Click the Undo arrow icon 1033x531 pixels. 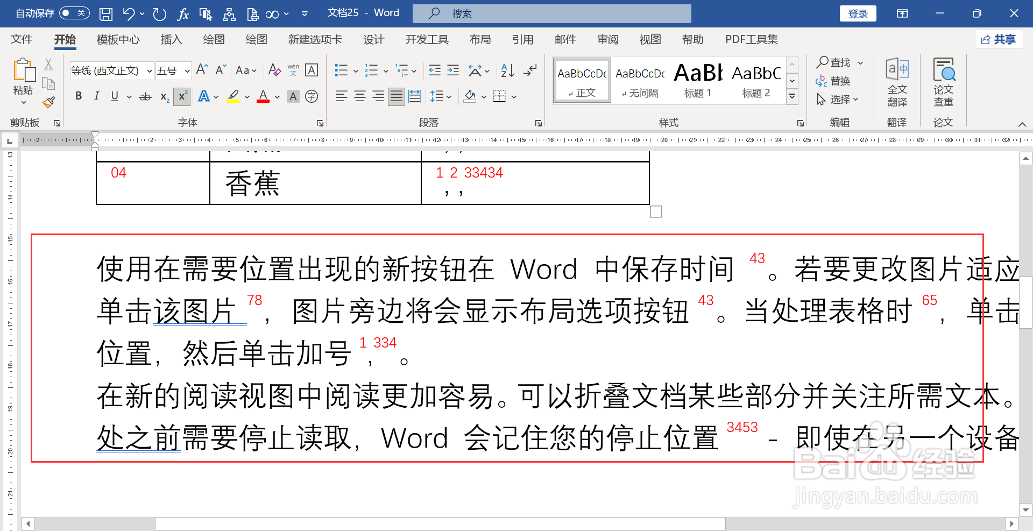click(x=129, y=14)
